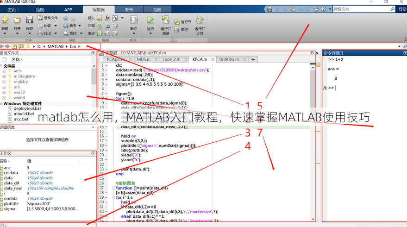This screenshot has width=407, height=227.
Task: Click the paste clipboard icon in quick access bar
Action: click(x=293, y=9)
